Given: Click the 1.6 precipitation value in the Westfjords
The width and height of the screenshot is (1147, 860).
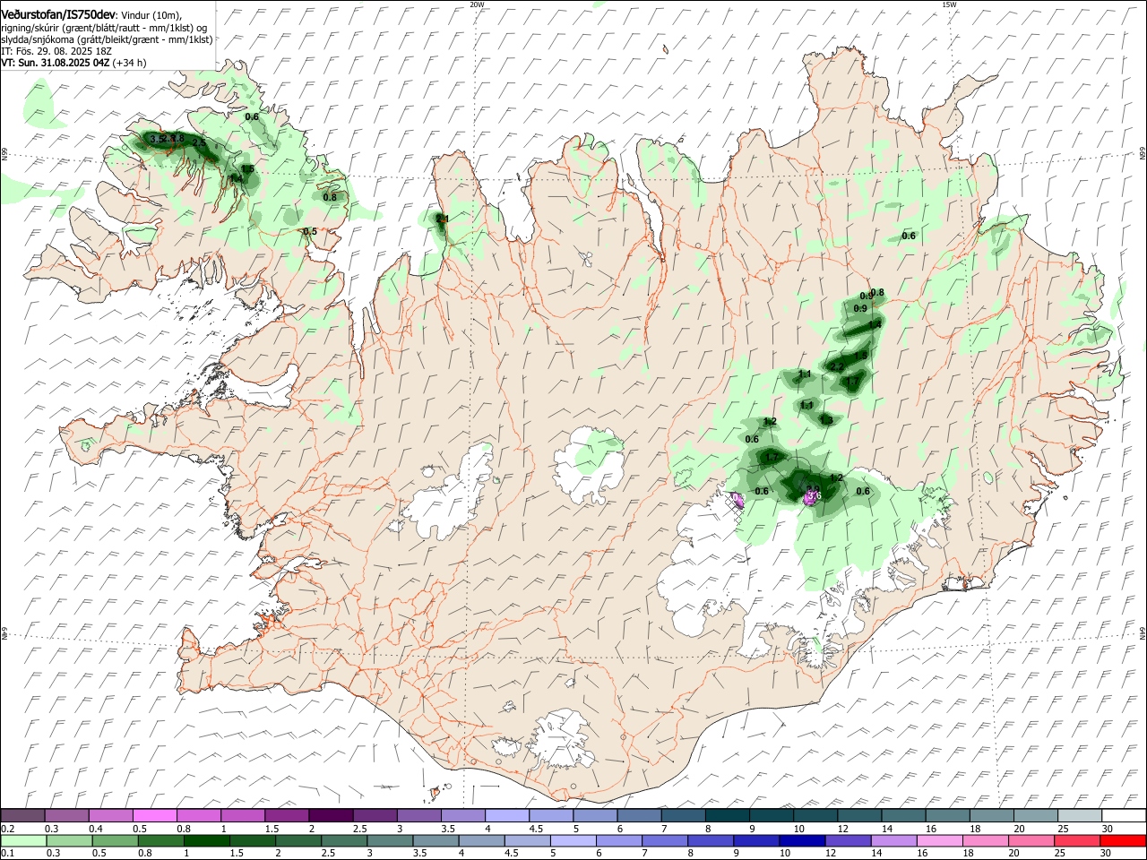Looking at the screenshot, I should click(247, 168).
